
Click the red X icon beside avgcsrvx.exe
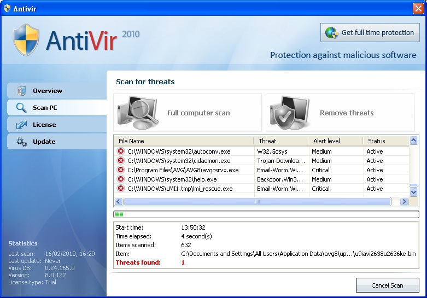pos(121,170)
